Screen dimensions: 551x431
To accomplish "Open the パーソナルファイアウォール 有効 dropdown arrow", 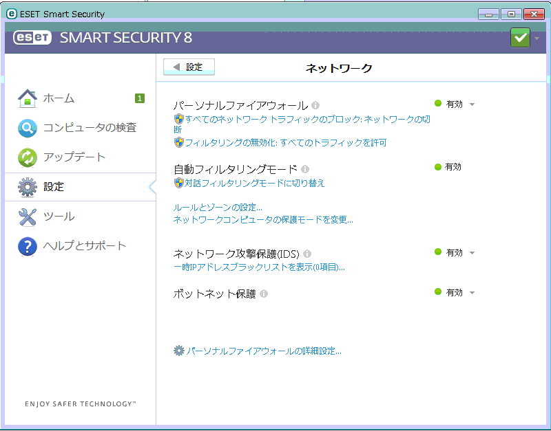I will tap(472, 104).
